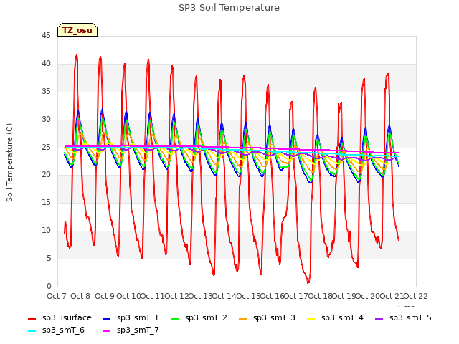Click the orange sp3_smT_3 legend swatch
The width and height of the screenshot is (459, 344).
tap(242, 318)
